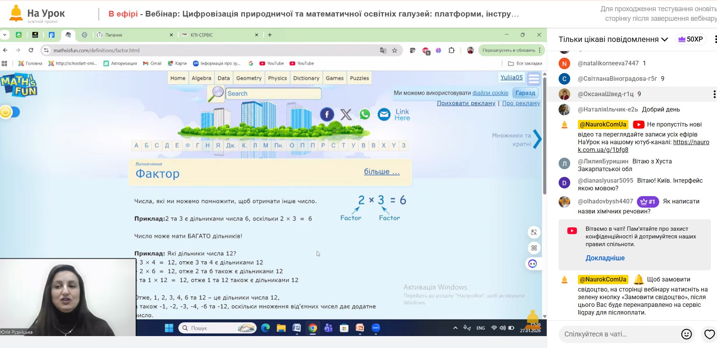Share the page via WhatsApp icon
Screen dimensions: 717x348
(x=364, y=114)
